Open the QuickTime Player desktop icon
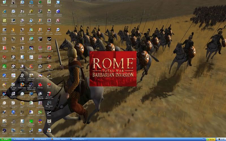 tap(31, 3)
